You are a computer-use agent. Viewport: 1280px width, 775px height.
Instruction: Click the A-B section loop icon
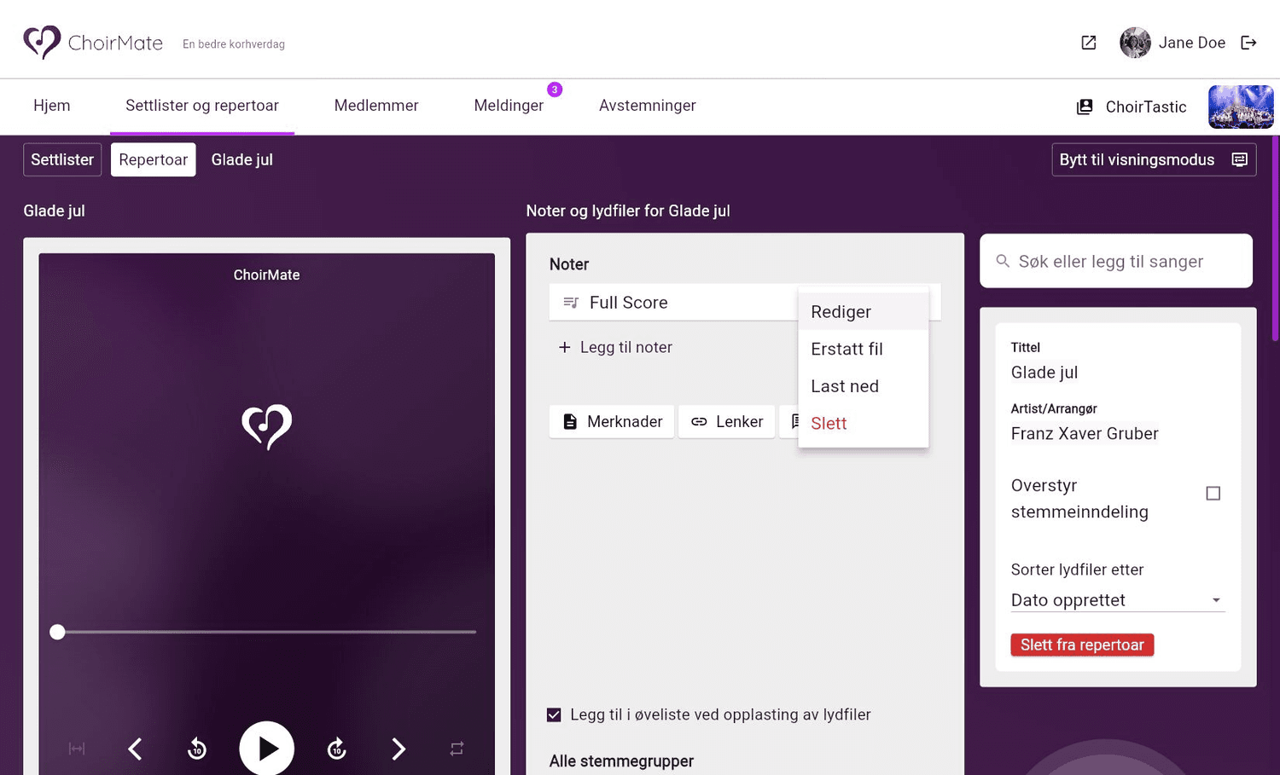77,749
